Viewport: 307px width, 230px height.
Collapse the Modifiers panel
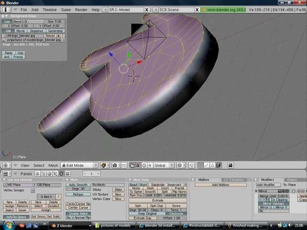click(256, 180)
